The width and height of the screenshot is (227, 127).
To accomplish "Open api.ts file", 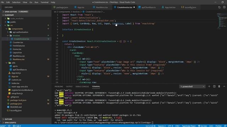I will coord(15,66).
